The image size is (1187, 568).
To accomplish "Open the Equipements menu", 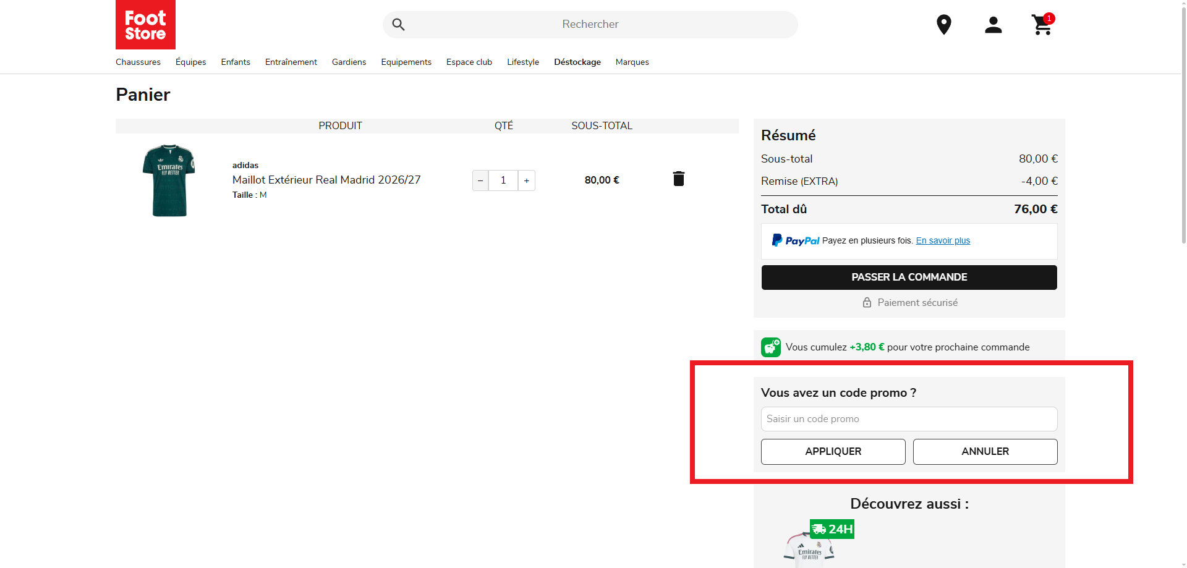I will [406, 62].
